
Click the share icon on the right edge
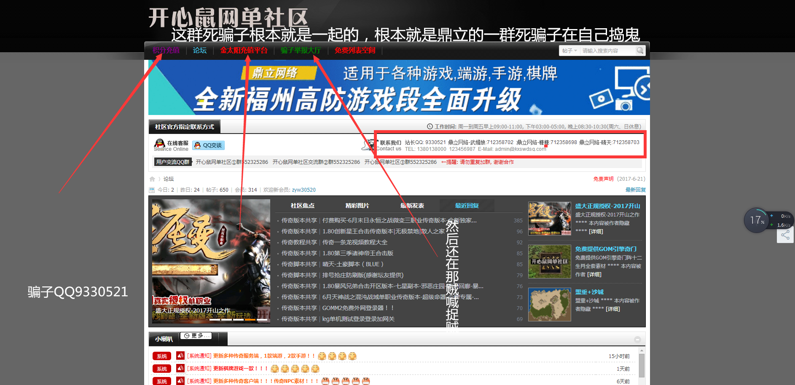click(x=785, y=235)
